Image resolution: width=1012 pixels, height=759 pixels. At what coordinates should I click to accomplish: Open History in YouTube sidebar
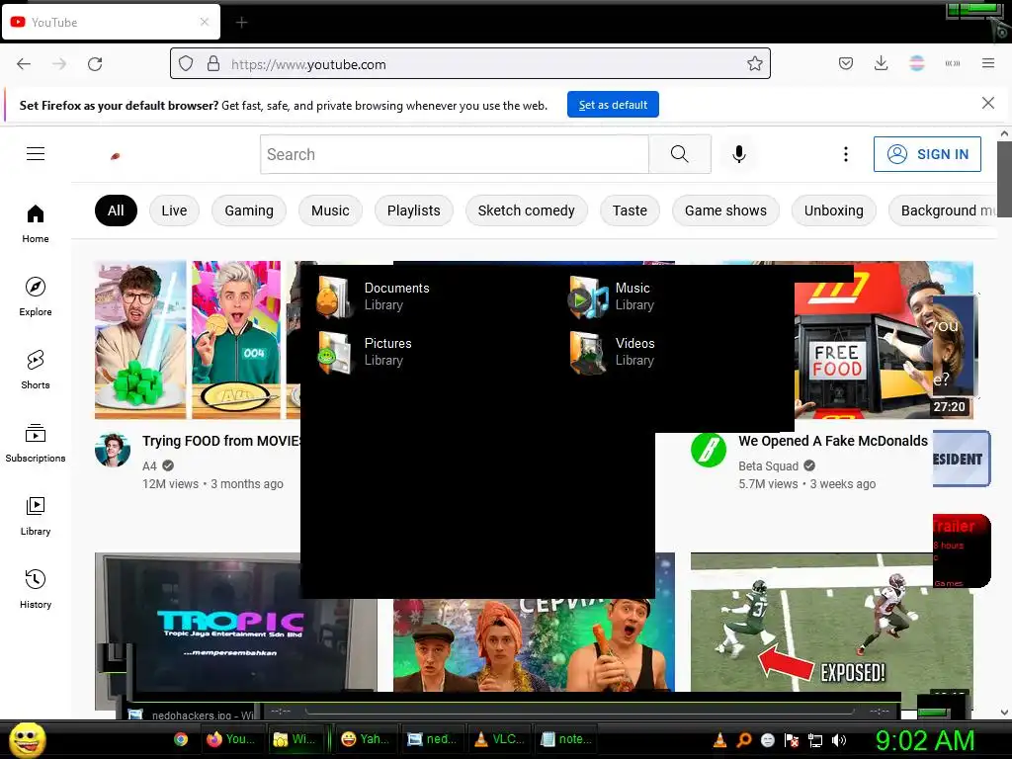(36, 589)
